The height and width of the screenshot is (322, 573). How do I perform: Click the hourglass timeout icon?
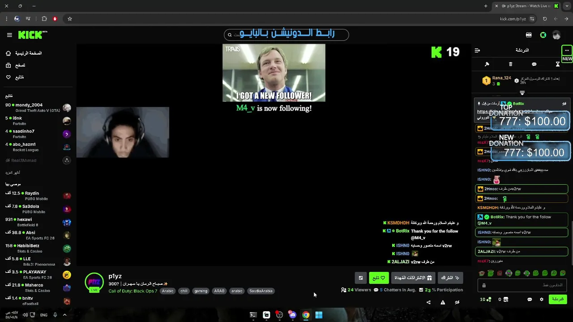[558, 64]
